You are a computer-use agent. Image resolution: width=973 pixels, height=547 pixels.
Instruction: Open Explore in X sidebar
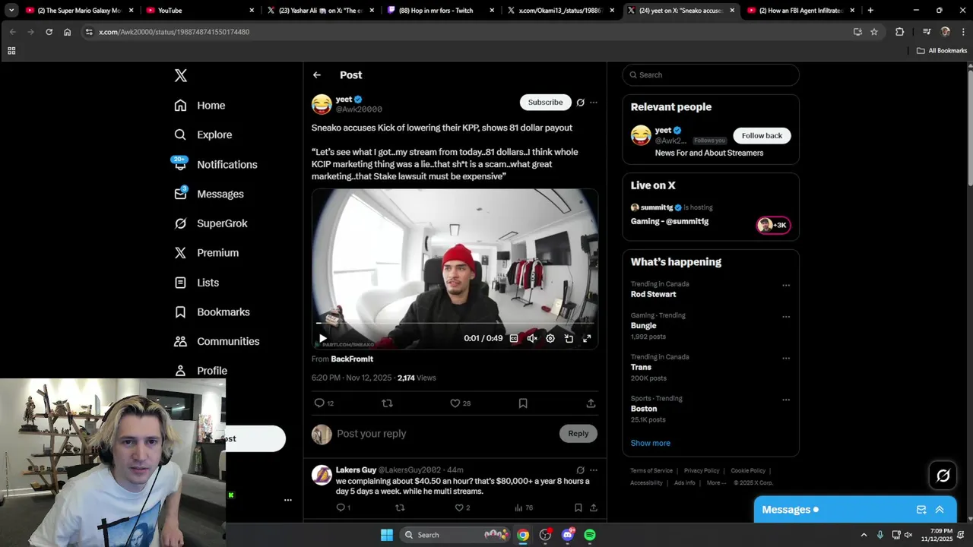203,134
